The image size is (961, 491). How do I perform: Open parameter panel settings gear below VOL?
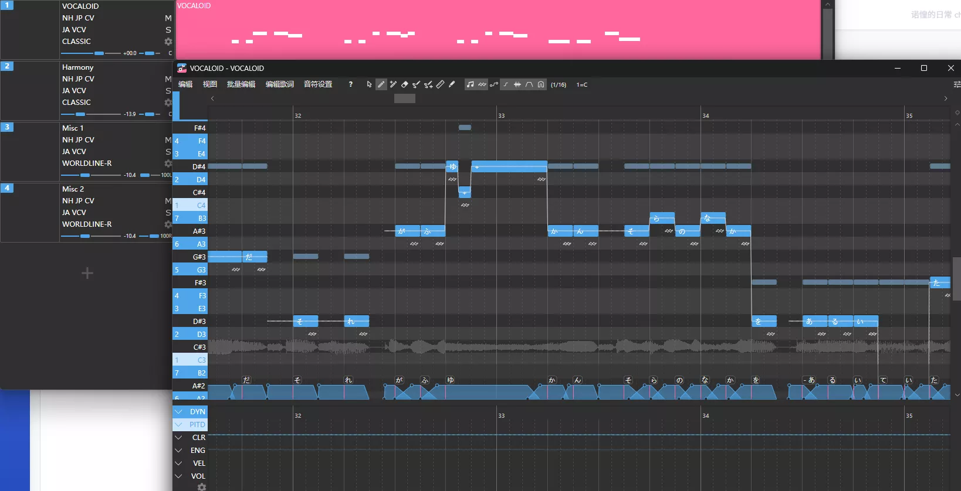point(202,487)
